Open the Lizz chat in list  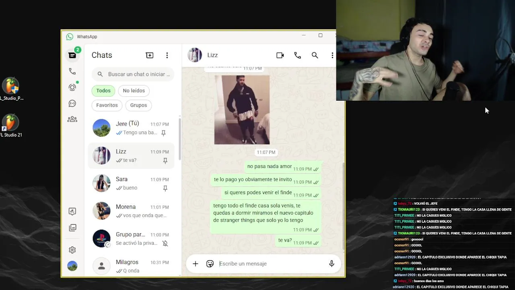tap(131, 156)
